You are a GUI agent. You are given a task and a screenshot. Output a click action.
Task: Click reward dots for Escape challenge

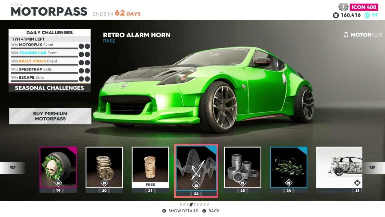(84, 79)
